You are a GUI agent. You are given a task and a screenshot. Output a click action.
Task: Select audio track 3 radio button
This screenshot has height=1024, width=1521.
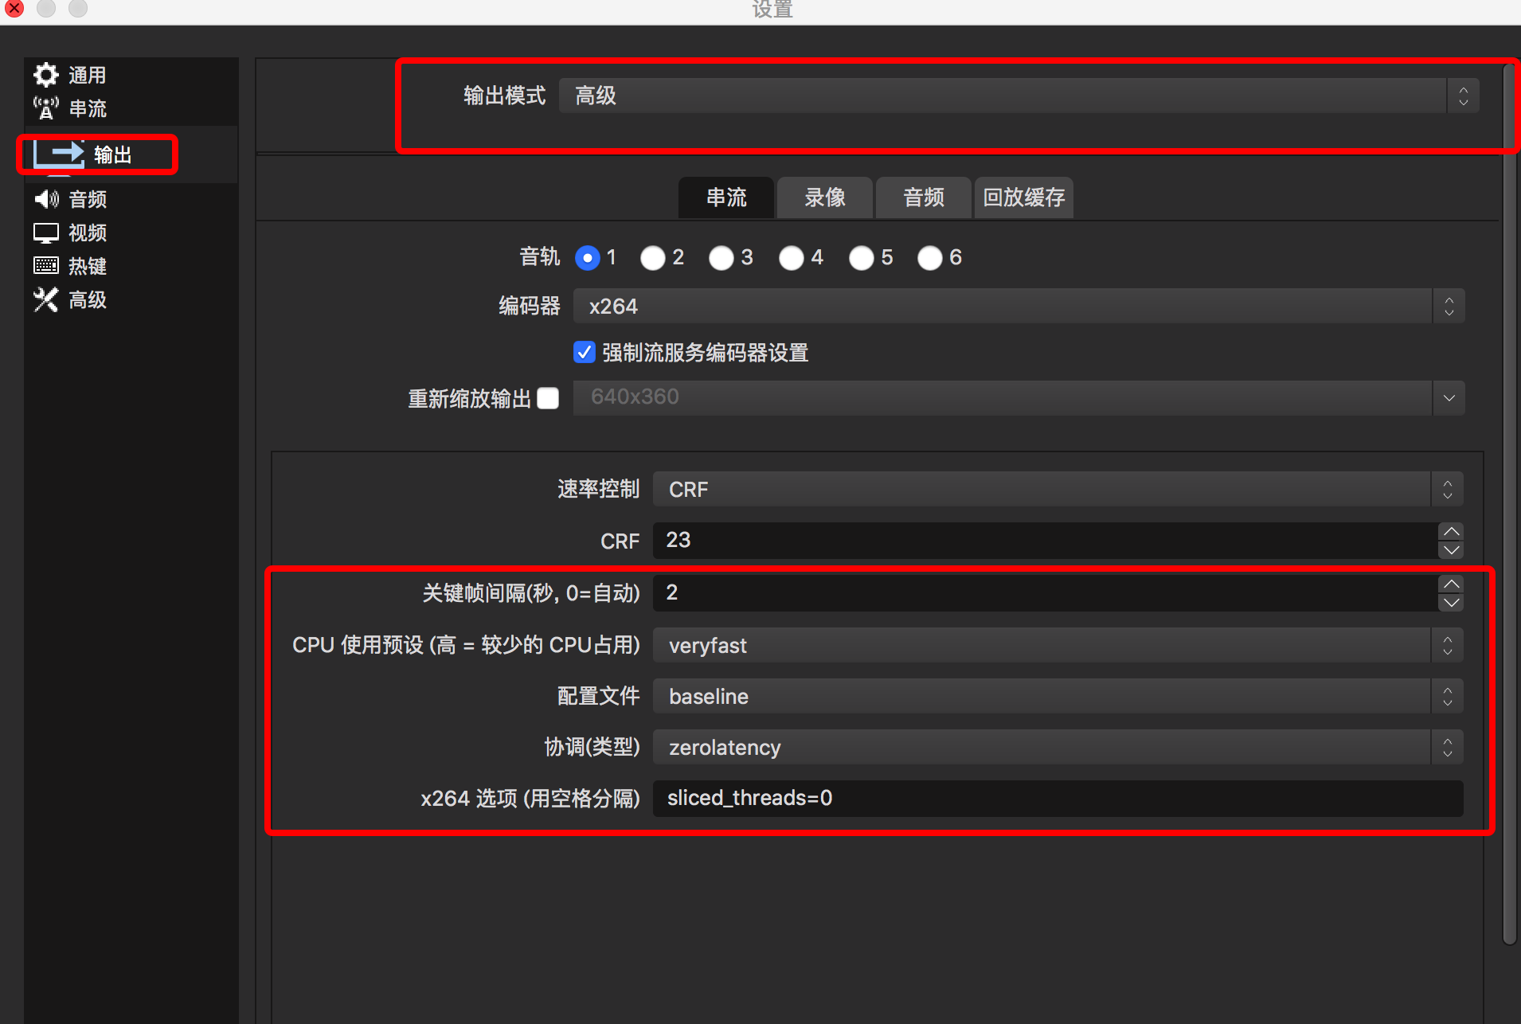(721, 258)
